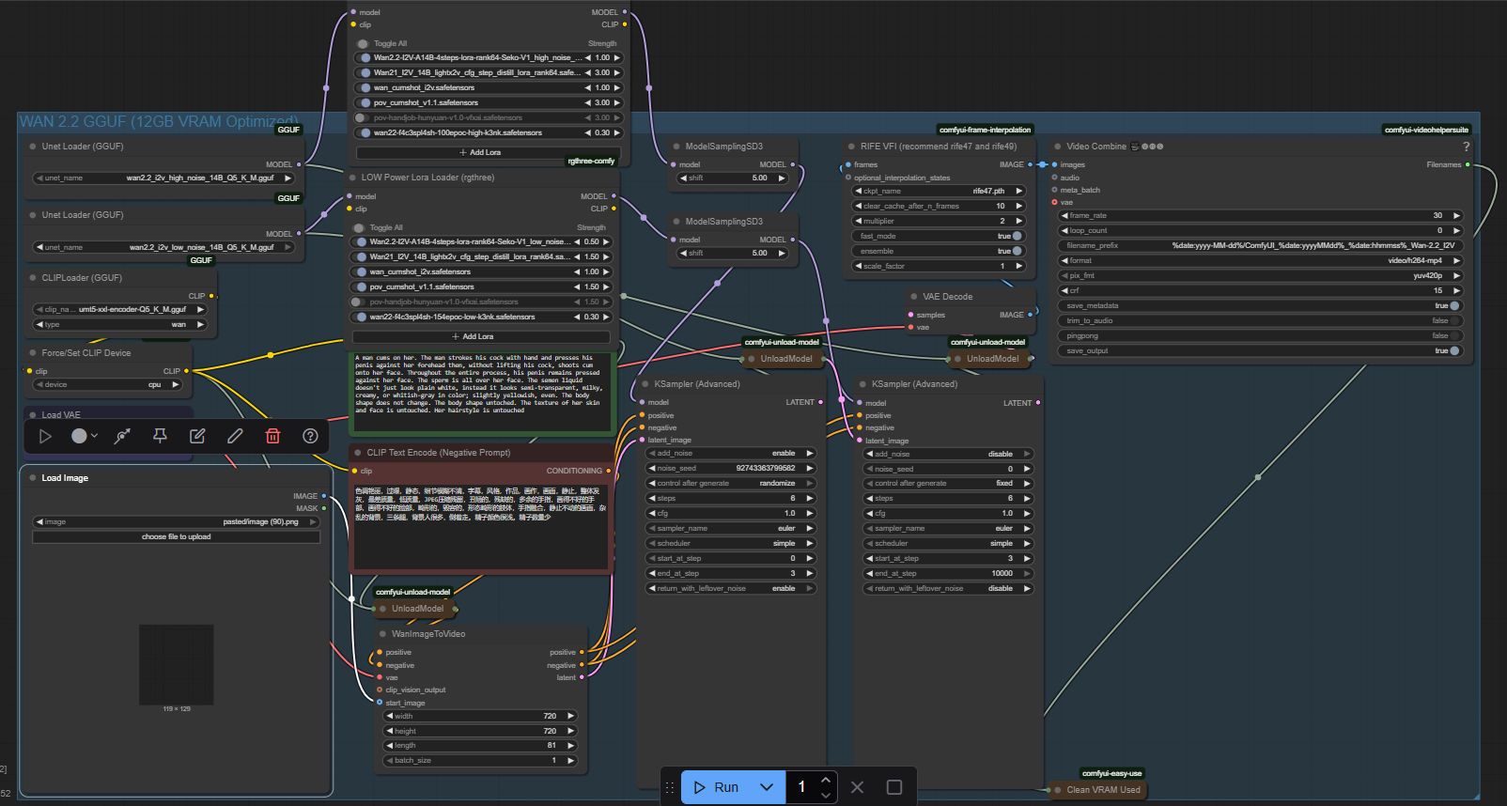
Task: Click the red trash delete icon
Action: coord(272,436)
